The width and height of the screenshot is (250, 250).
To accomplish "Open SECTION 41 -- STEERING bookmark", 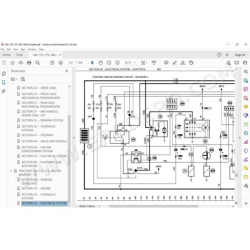I will pos(37,135).
